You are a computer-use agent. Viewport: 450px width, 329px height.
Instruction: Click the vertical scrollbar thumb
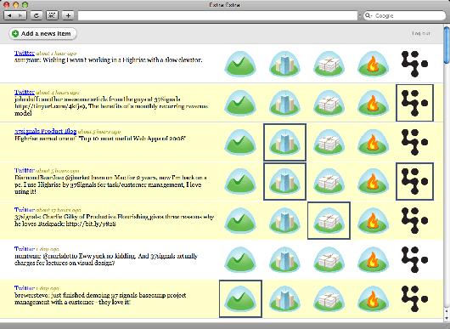click(x=447, y=45)
